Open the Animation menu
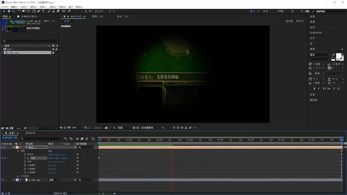 [53, 7]
